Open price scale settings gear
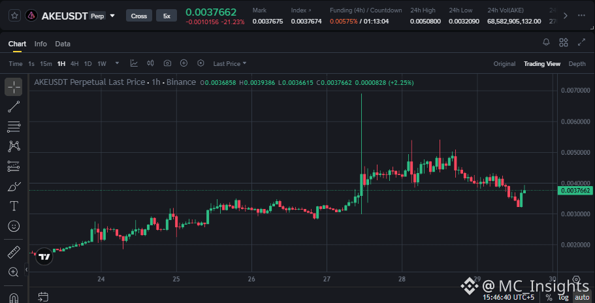 pyautogui.click(x=576, y=279)
